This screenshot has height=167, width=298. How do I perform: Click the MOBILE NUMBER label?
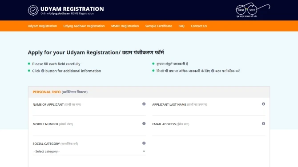coord(45,124)
